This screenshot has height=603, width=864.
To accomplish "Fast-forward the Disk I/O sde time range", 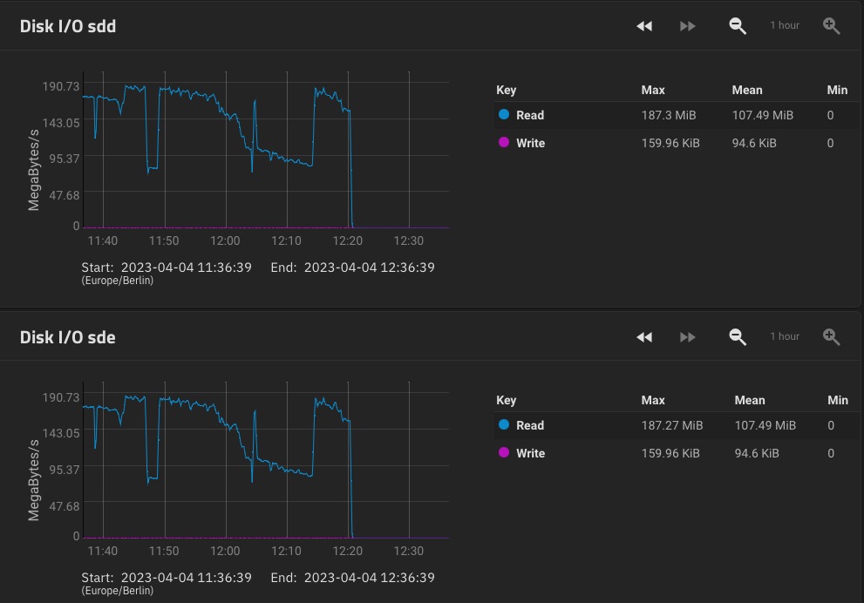I will (687, 337).
